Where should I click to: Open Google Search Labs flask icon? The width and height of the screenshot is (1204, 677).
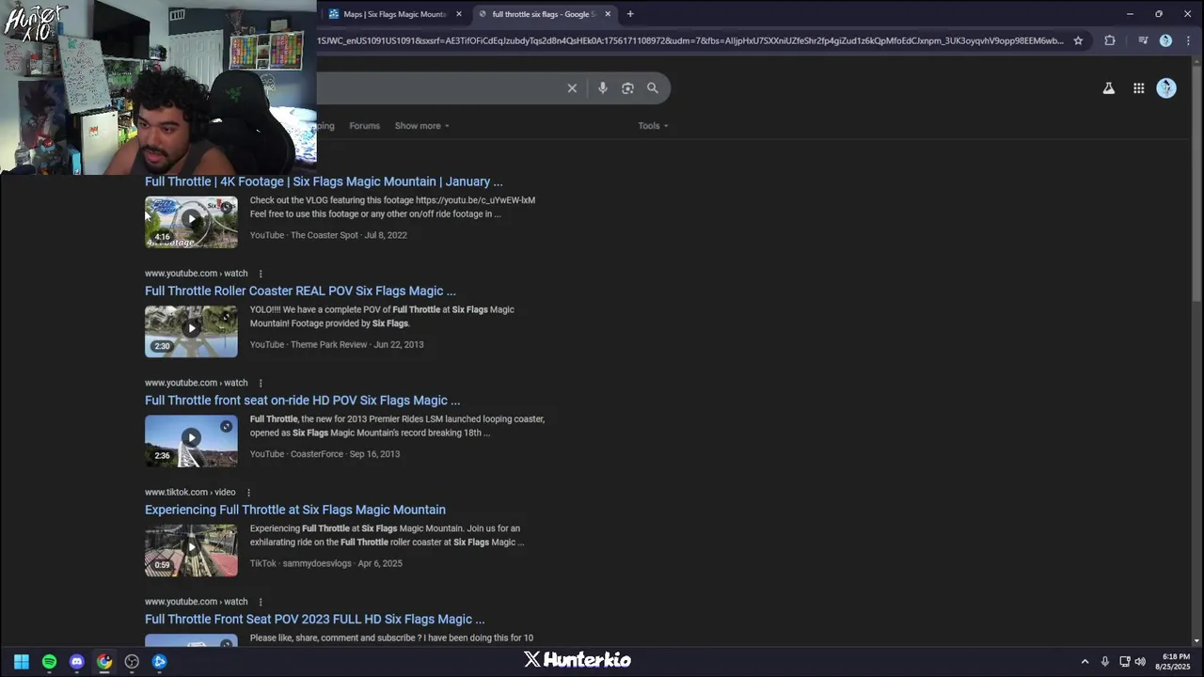1109,88
